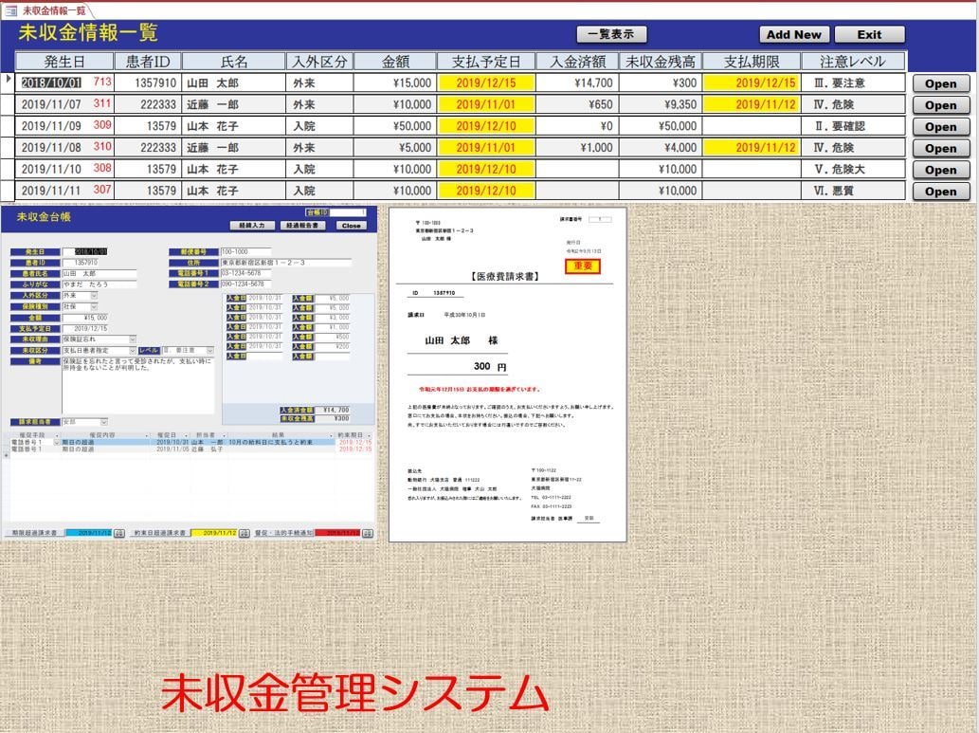
Task: Open the 近藤 一郎 record numbered 311
Action: (x=941, y=105)
